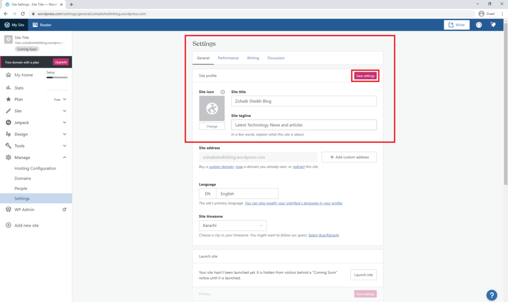Click the WP Admin external link icon
The height and width of the screenshot is (302, 508).
[64, 209]
